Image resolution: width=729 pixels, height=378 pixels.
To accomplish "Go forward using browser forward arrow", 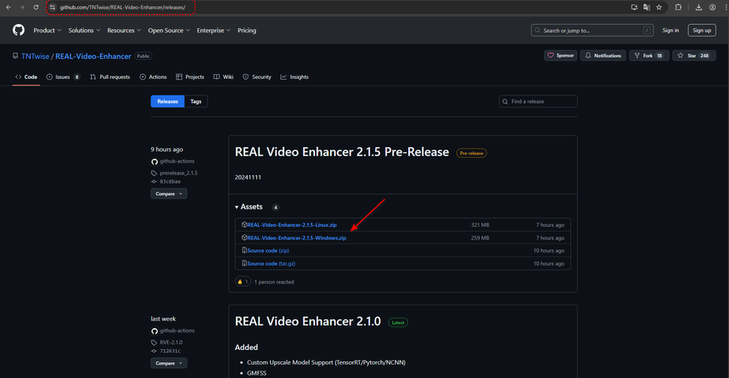I will tap(22, 7).
